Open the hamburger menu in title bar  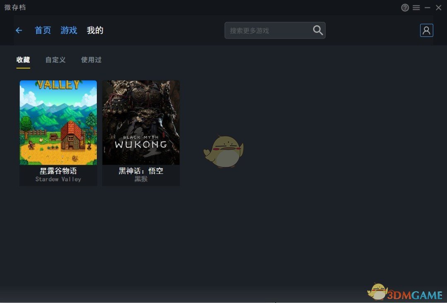pyautogui.click(x=416, y=8)
